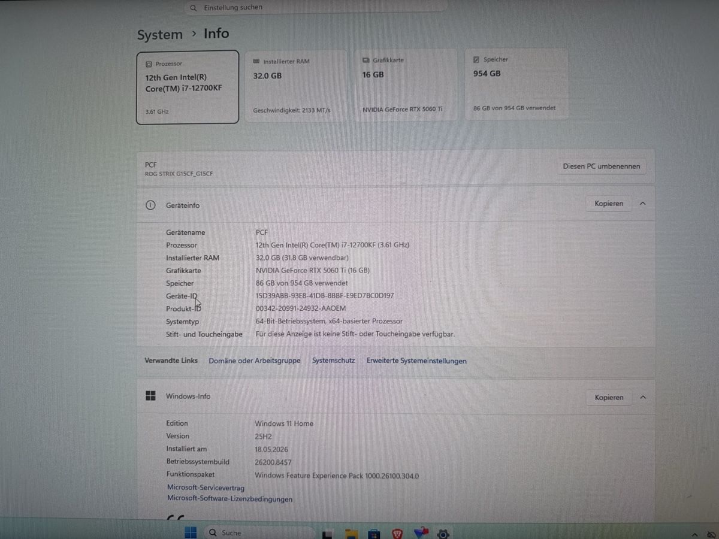Select the Geräte-ID value text
Image resolution: width=719 pixels, height=539 pixels.
coord(324,296)
